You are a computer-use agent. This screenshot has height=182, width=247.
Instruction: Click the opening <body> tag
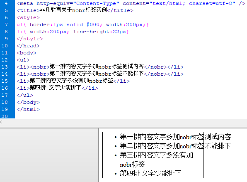pyautogui.click(x=27, y=53)
